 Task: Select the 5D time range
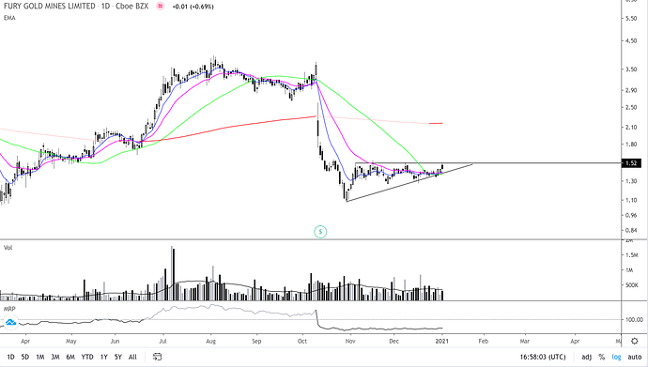25,357
